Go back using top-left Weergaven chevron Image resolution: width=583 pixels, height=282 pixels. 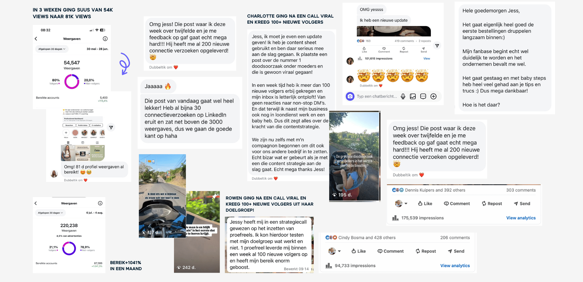tap(36, 39)
